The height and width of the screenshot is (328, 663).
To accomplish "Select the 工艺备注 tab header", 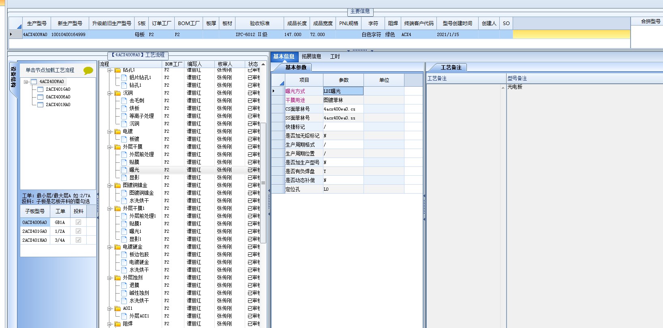I will [451, 68].
